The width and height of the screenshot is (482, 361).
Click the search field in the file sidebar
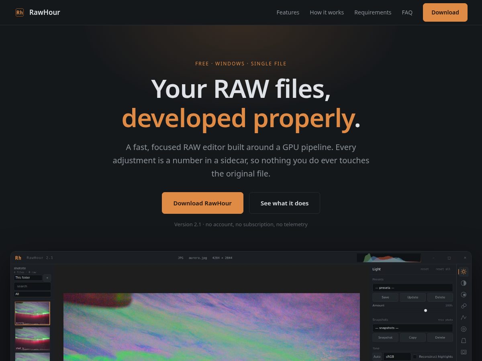coord(32,286)
